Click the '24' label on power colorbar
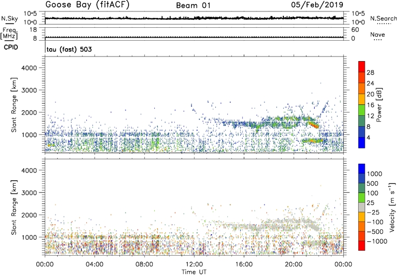Screen dimensions: 397x275 (370, 83)
